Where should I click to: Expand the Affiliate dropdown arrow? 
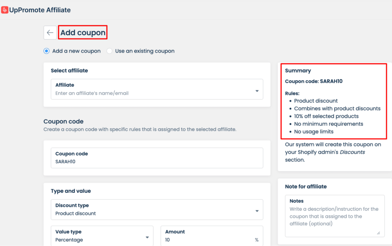coord(256,91)
